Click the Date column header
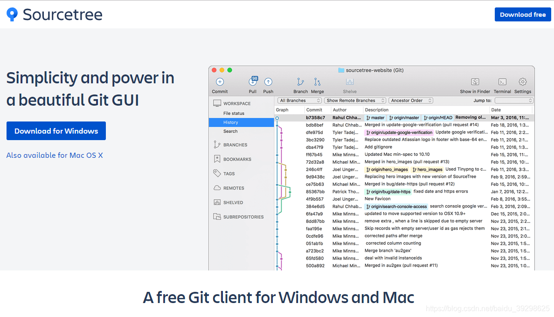Image resolution: width=554 pixels, height=317 pixels. pyautogui.click(x=496, y=110)
